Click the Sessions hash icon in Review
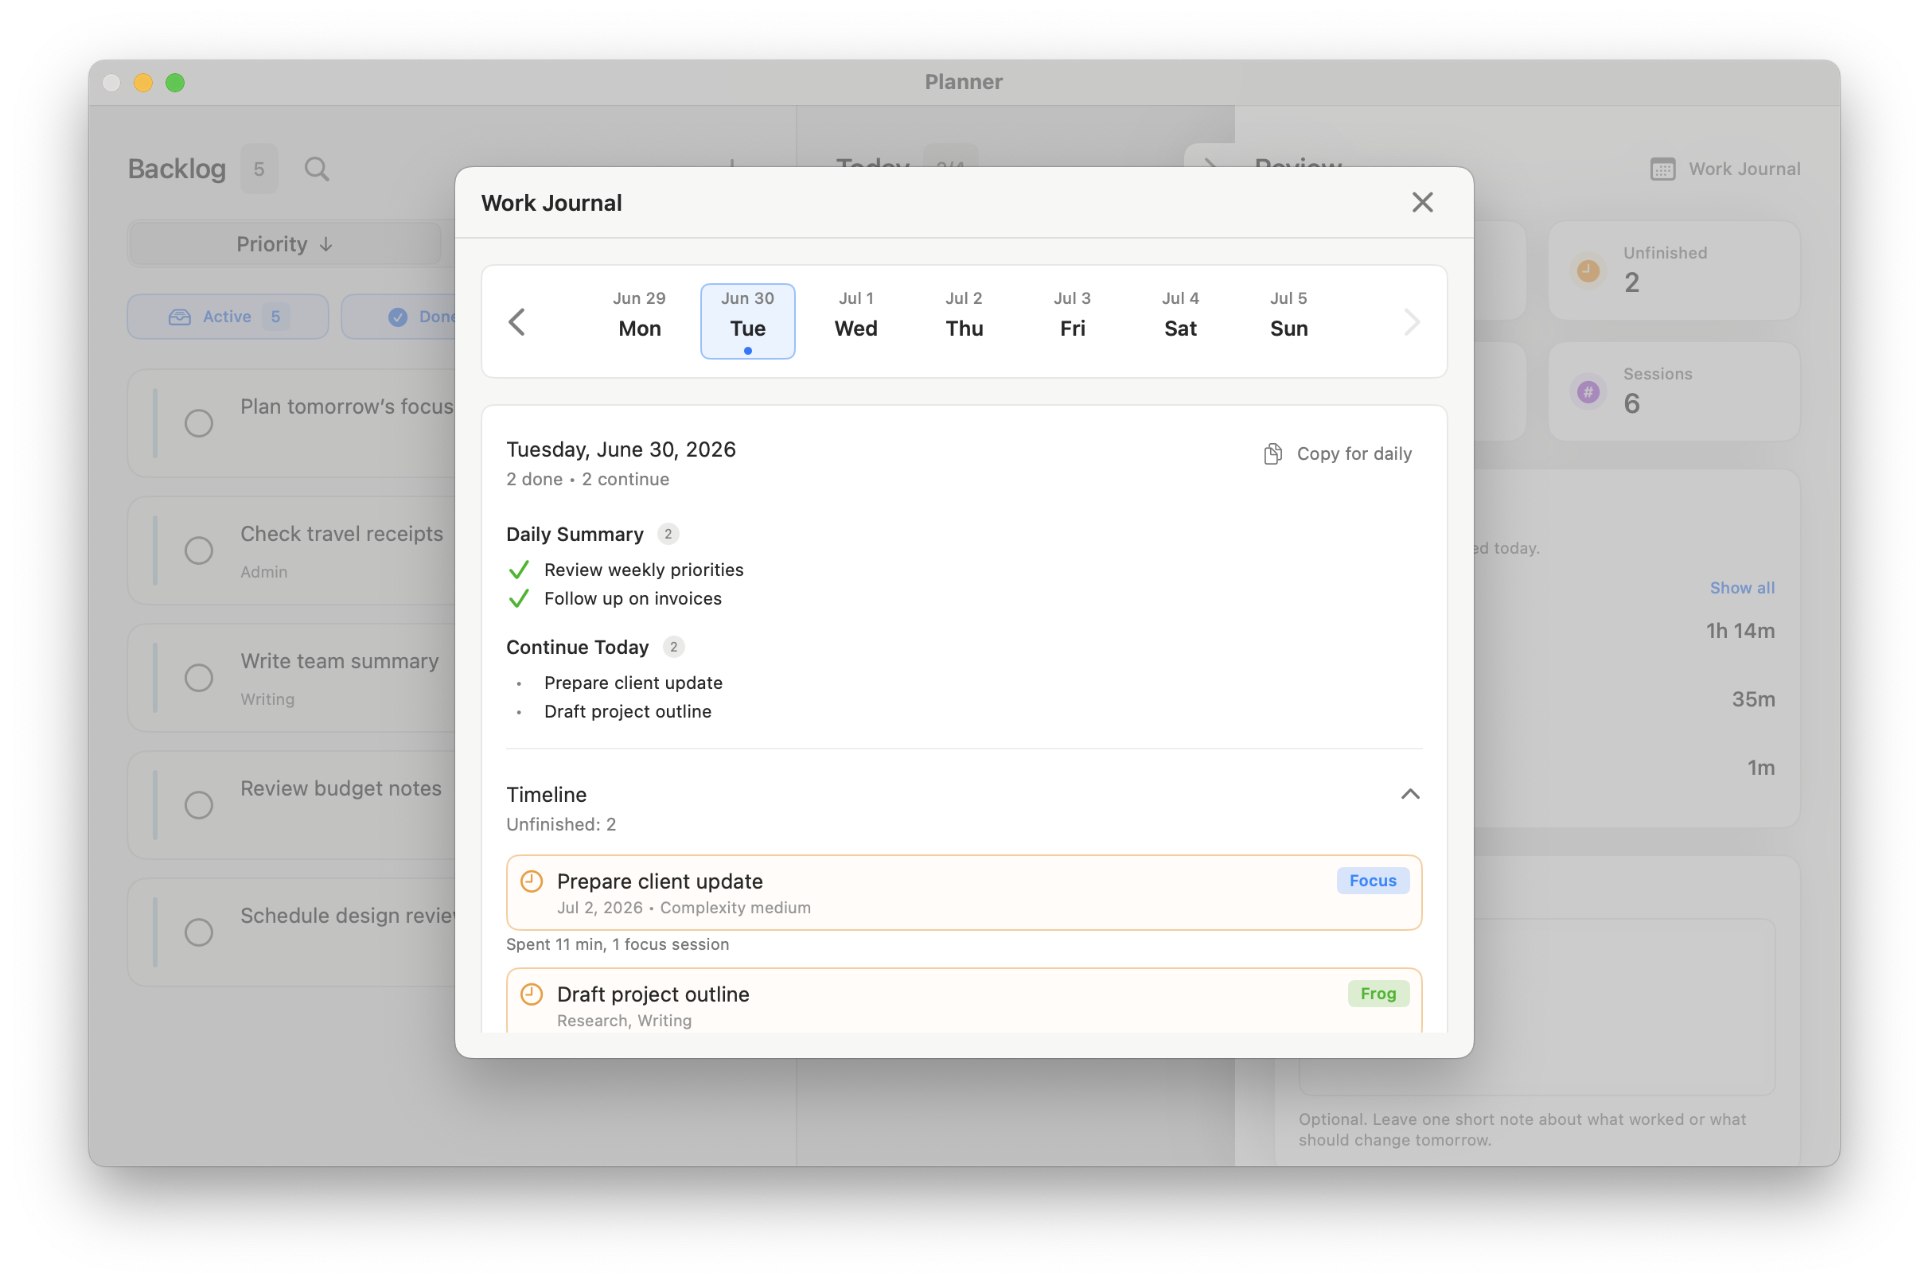This screenshot has width=1929, height=1284. [1588, 391]
